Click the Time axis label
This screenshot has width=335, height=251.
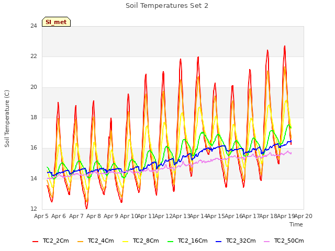click(296, 224)
